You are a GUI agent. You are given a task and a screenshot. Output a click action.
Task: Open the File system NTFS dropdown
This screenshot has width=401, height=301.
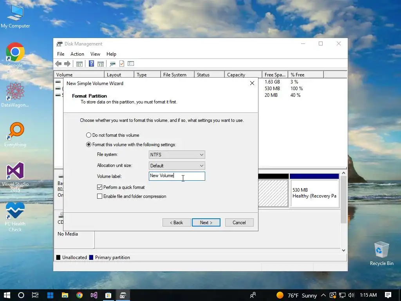tap(177, 154)
